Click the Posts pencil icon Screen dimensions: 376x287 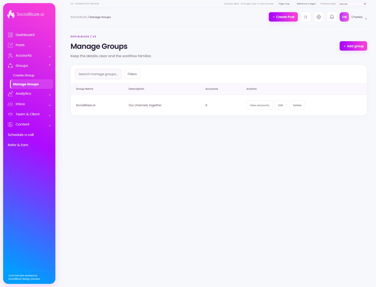[x=10, y=45]
